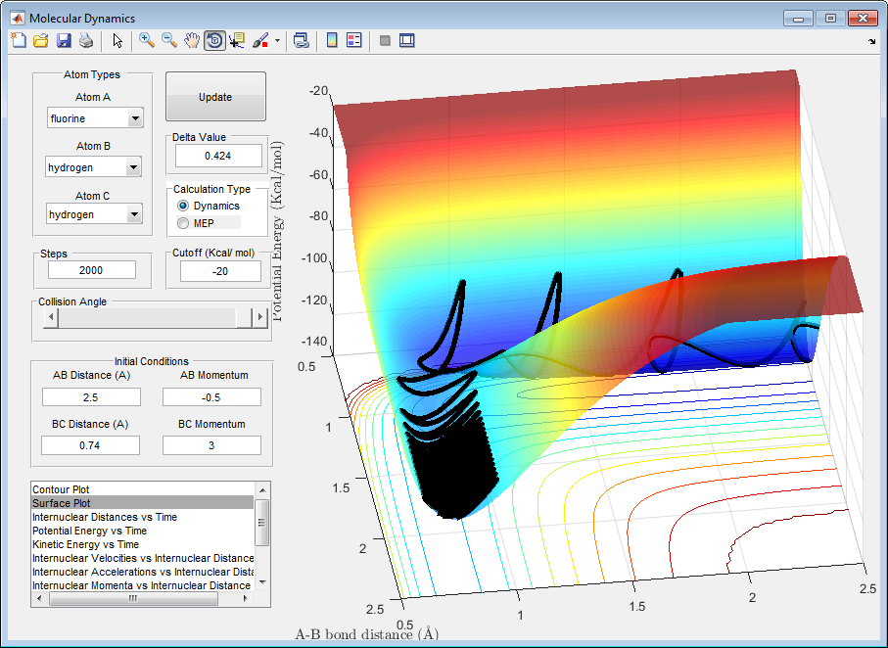Select the Pan hand tool
Viewport: 888px width, 648px height.
pos(192,41)
